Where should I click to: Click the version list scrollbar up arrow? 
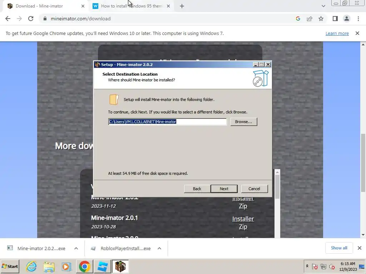coord(277,172)
